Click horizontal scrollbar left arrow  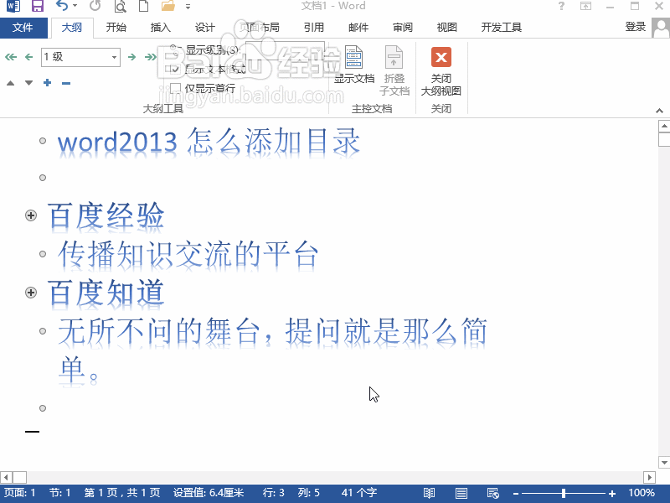tap(6, 477)
